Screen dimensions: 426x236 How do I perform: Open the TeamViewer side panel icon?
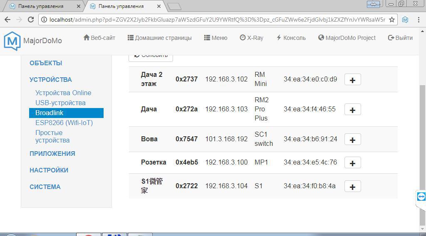421,197
